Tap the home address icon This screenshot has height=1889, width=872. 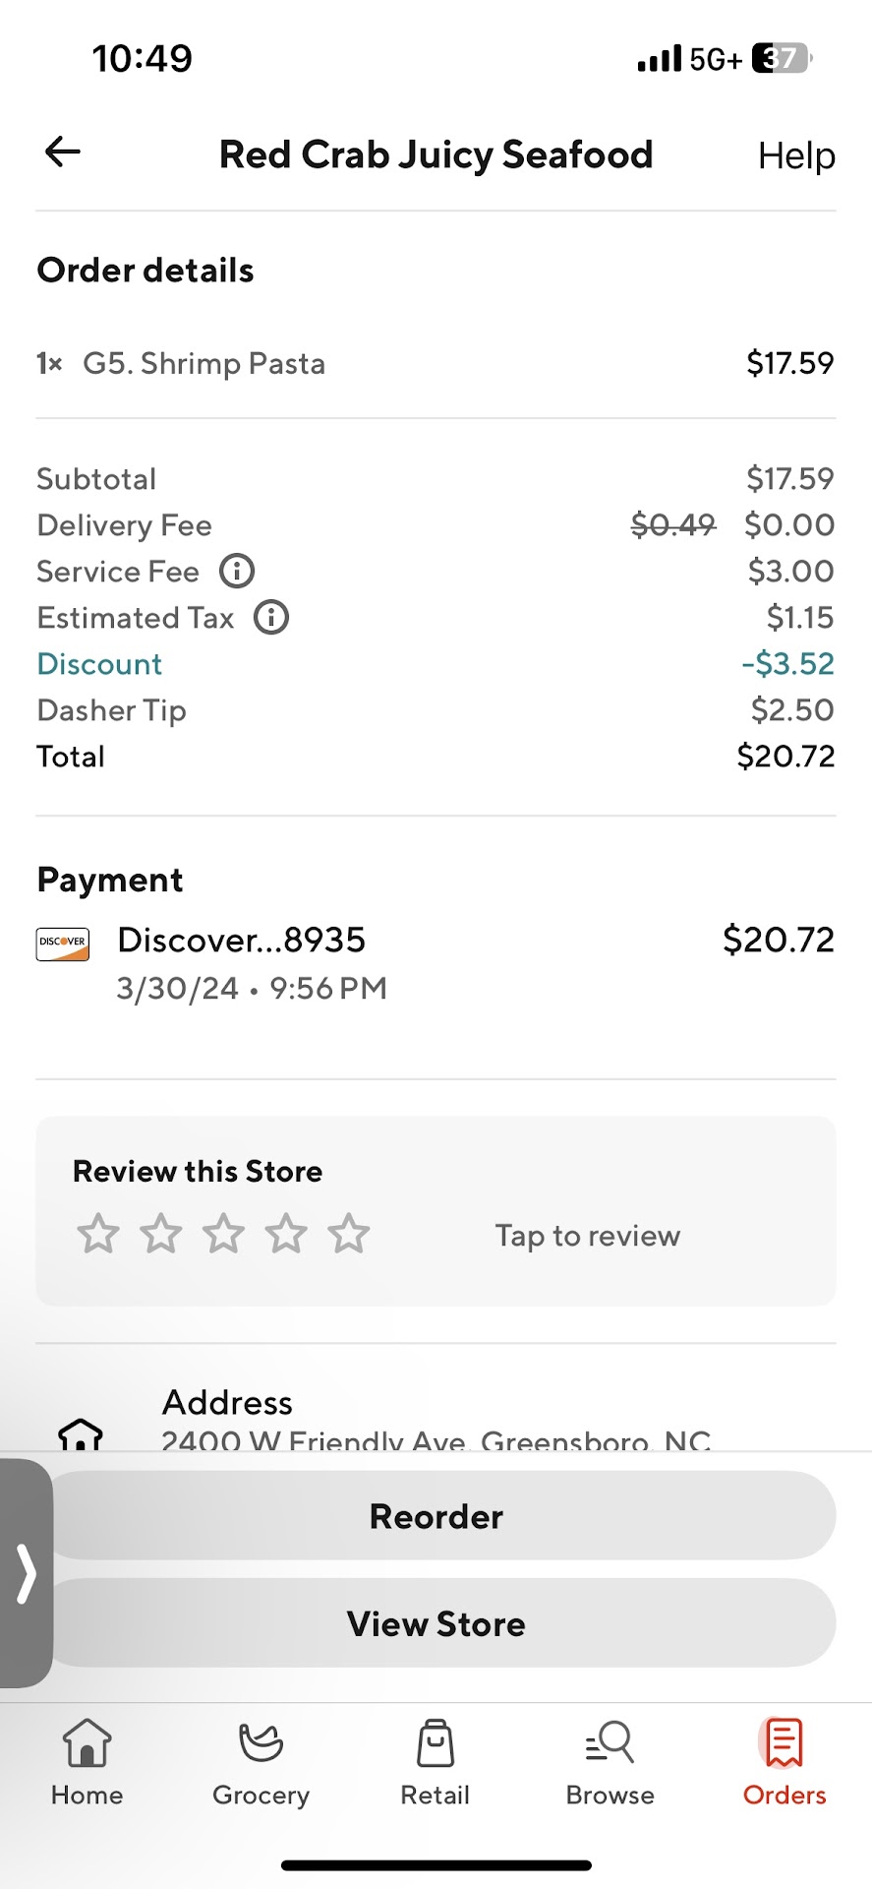tap(81, 1434)
